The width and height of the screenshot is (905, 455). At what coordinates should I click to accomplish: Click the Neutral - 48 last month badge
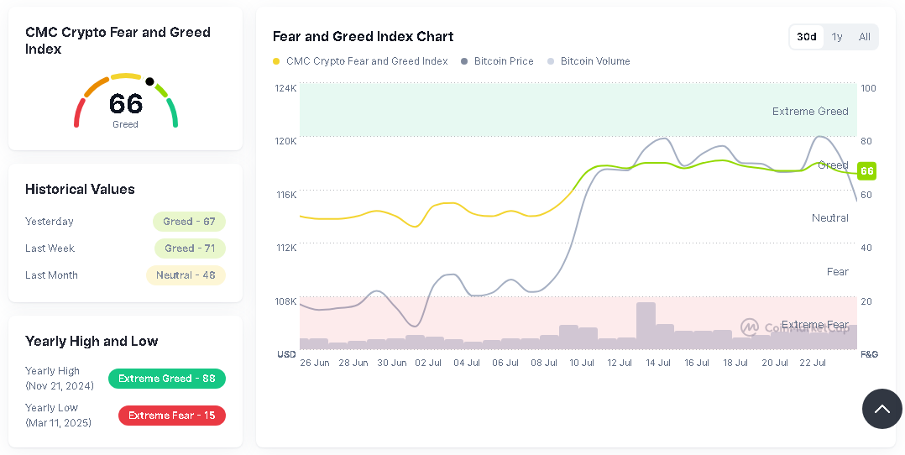point(186,275)
